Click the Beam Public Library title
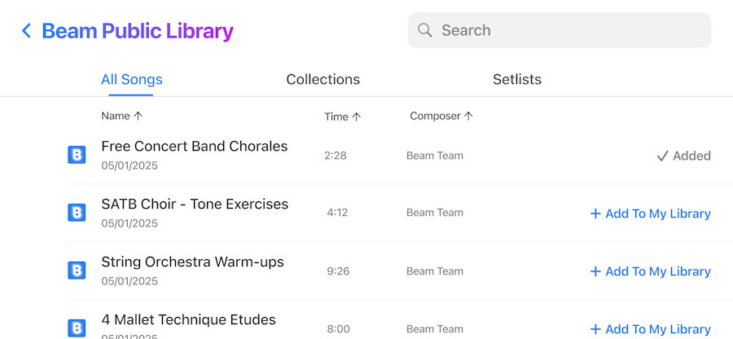 coord(138,31)
